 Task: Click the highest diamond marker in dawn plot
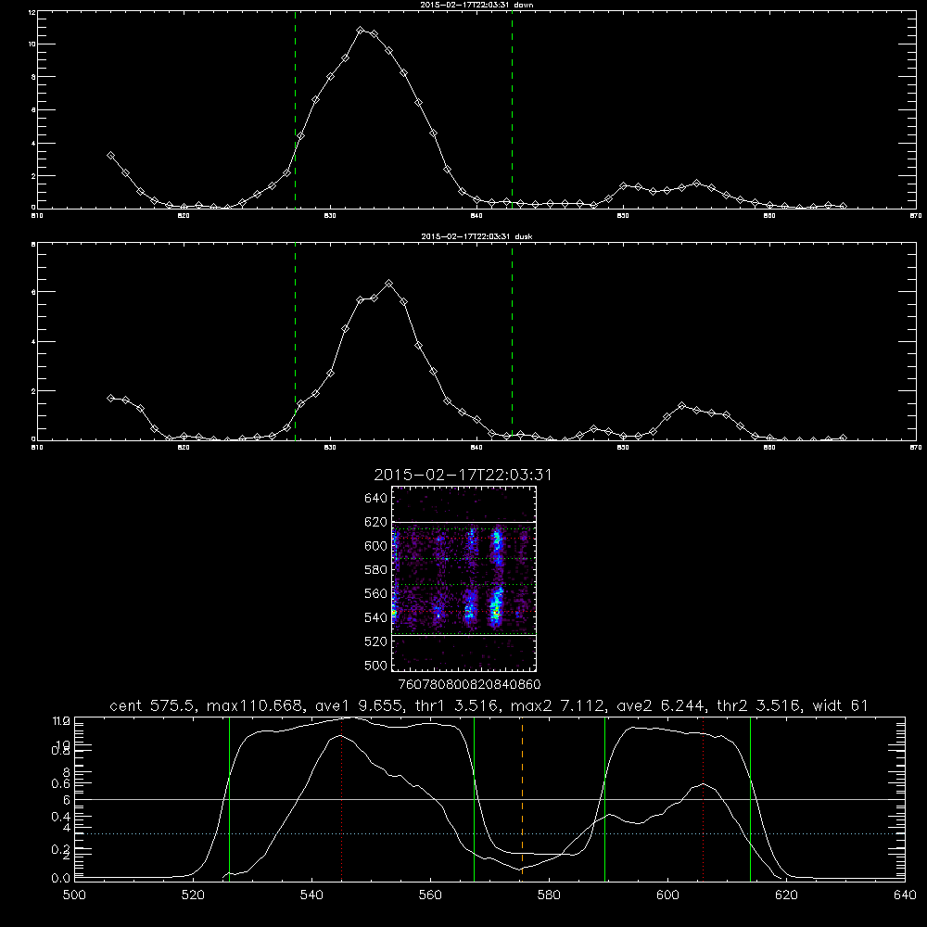coord(361,31)
